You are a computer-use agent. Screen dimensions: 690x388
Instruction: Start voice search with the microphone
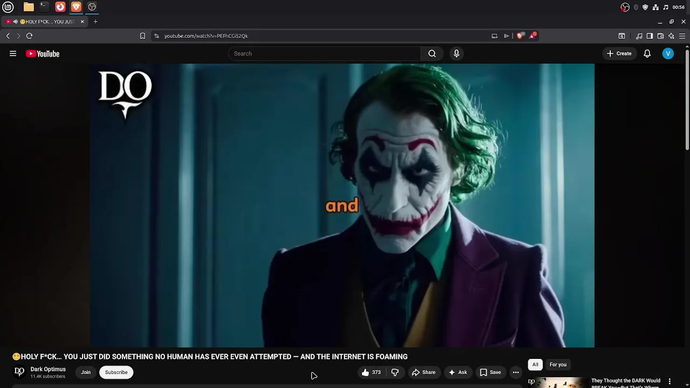coord(457,53)
